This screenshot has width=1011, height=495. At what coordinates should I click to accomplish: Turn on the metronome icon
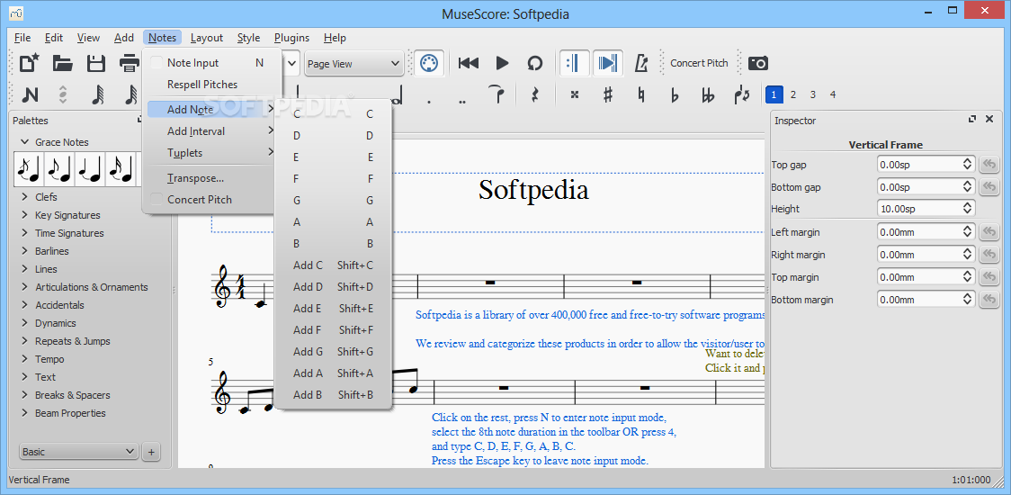pos(641,63)
